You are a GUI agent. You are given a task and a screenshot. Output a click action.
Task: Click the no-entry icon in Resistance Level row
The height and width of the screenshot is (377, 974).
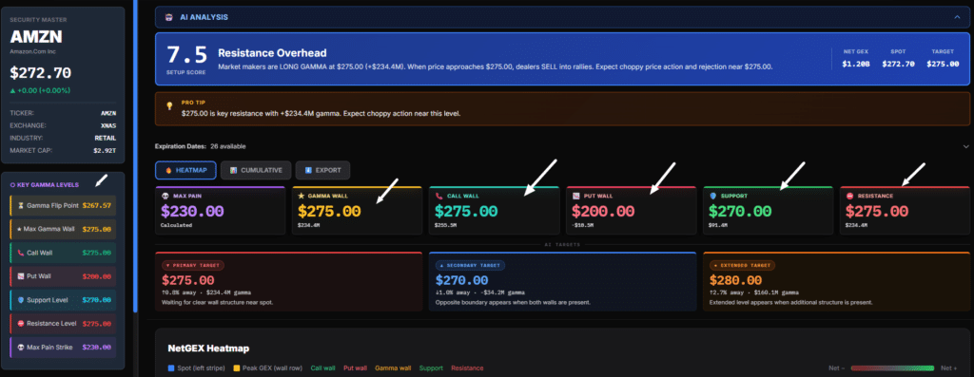coord(21,324)
